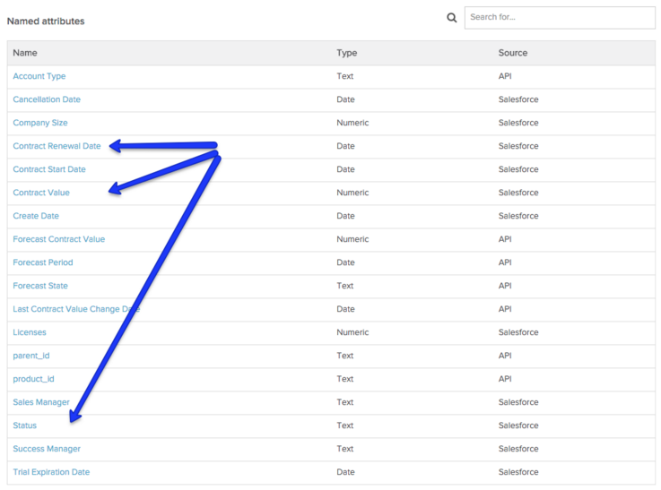Open the Forecast Period attribute
The width and height of the screenshot is (661, 490).
42,262
